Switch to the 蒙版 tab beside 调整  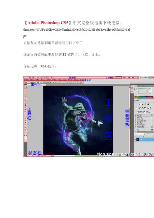click(139, 98)
